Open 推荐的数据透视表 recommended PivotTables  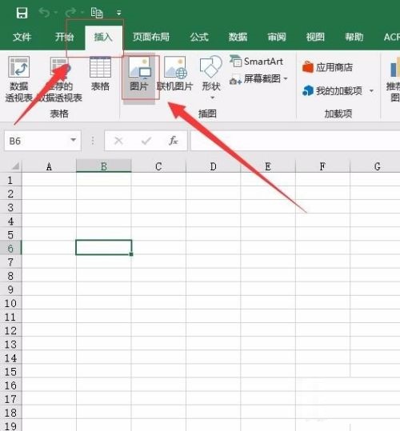click(59, 79)
